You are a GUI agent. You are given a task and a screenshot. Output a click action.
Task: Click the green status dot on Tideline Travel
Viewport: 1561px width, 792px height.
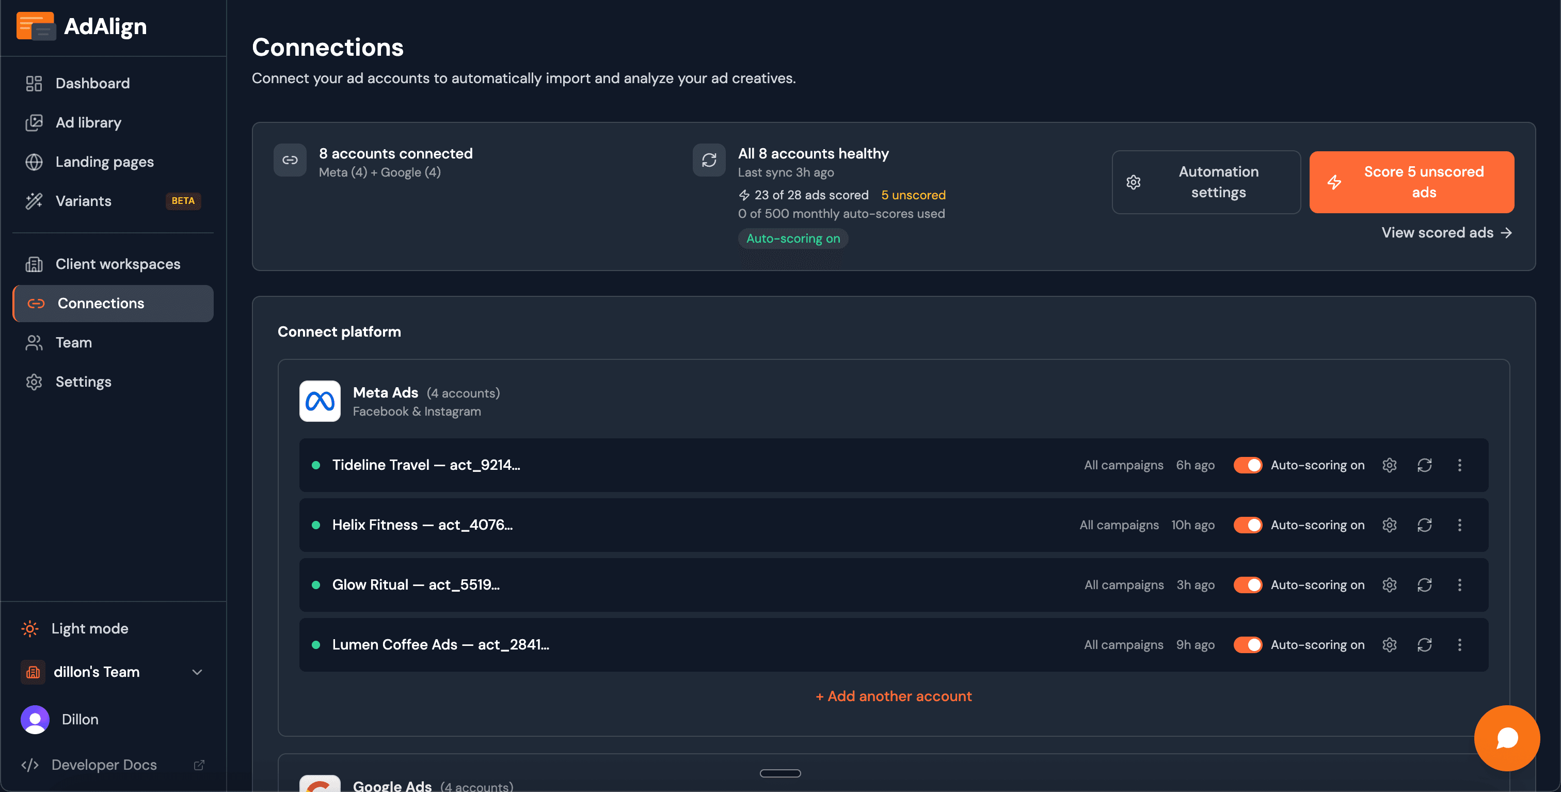(316, 465)
